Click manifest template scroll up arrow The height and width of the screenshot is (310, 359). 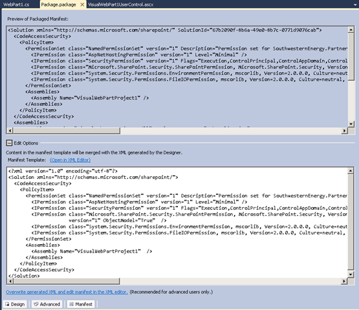[x=351, y=170]
